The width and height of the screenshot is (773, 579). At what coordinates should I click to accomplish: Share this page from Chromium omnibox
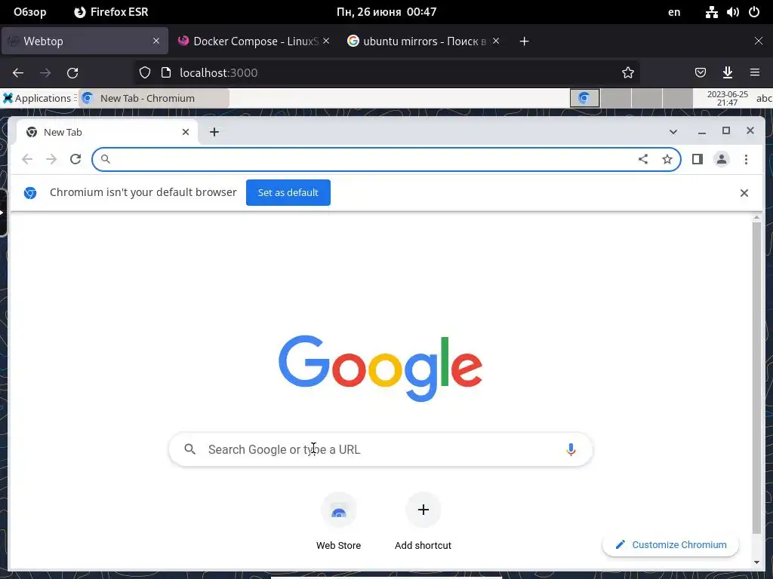[643, 159]
